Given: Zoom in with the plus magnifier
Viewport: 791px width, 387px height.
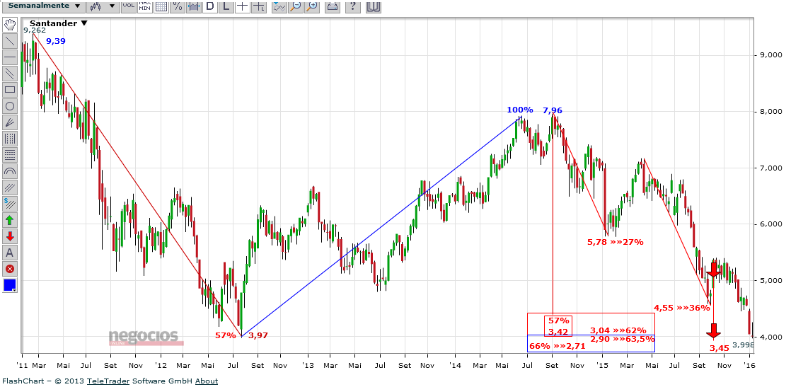Looking at the screenshot, I should point(312,6).
